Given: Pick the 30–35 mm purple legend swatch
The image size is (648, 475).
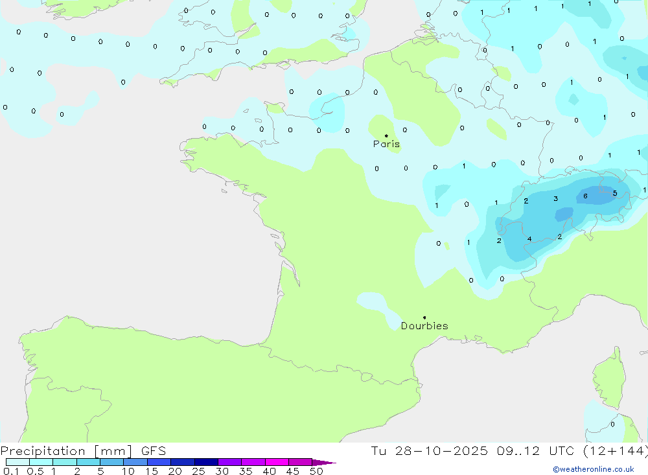Looking at the screenshot, I should [x=230, y=462].
